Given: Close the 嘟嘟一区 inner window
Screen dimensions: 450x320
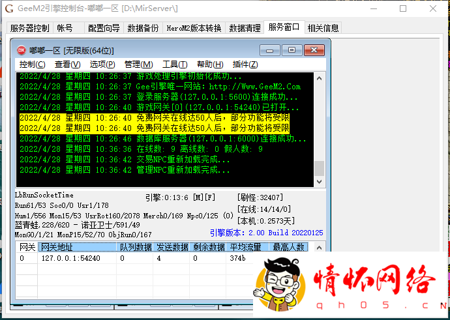Looking at the screenshot, I should [x=314, y=50].
